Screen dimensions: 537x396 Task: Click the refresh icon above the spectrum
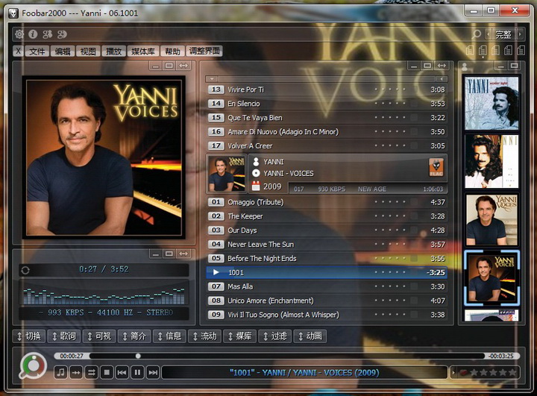pos(25,270)
